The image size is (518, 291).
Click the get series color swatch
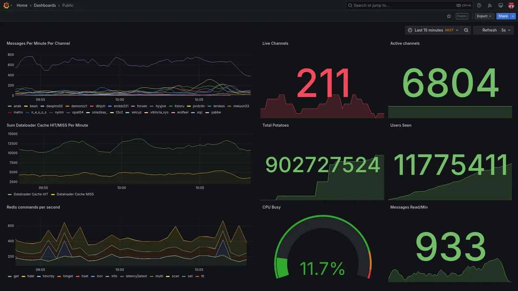[x=10, y=276]
